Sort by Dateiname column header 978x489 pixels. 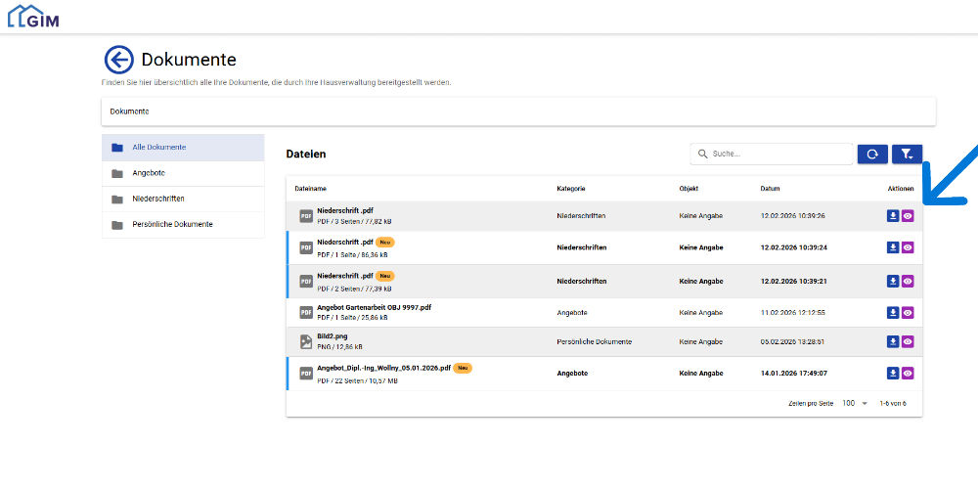tap(310, 188)
